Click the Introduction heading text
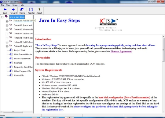165x118 pixels. click(x=43, y=39)
